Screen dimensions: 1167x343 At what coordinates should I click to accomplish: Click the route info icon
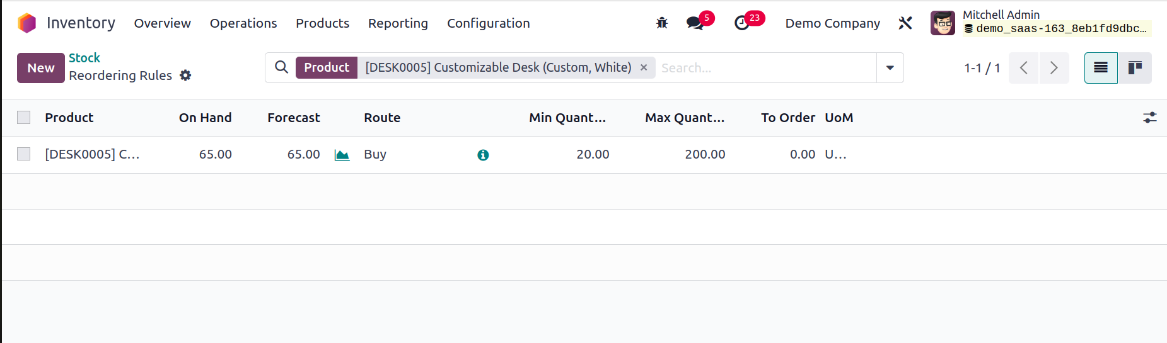coord(483,155)
